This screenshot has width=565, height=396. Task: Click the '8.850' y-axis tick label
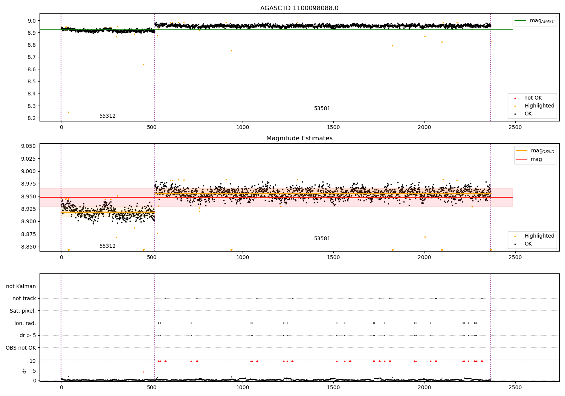point(28,247)
